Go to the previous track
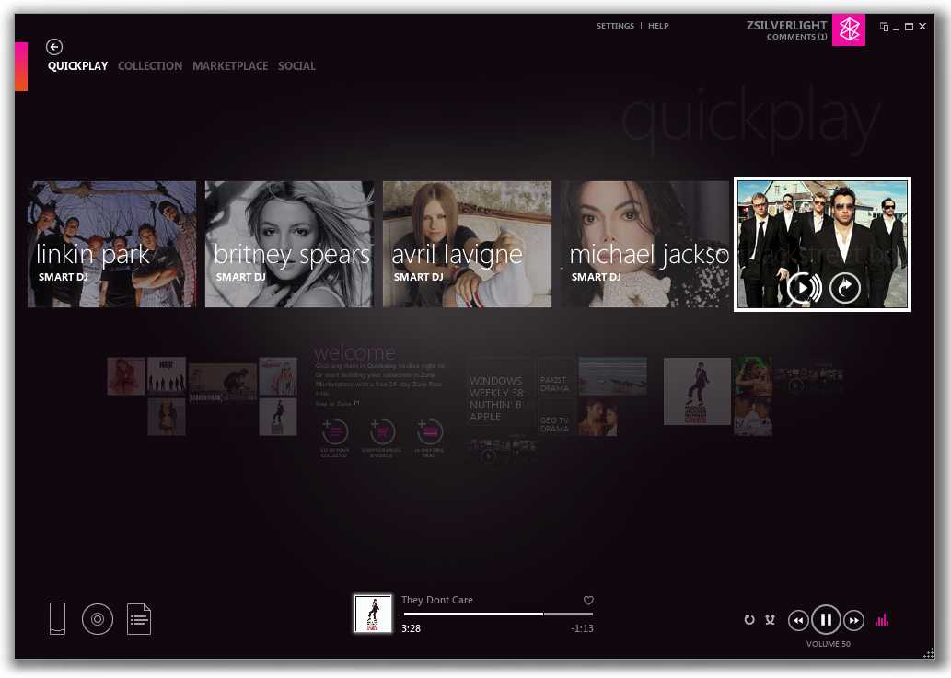The width and height of the screenshot is (951, 678). coord(798,620)
